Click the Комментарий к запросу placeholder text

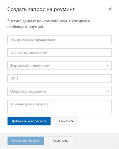(29, 104)
